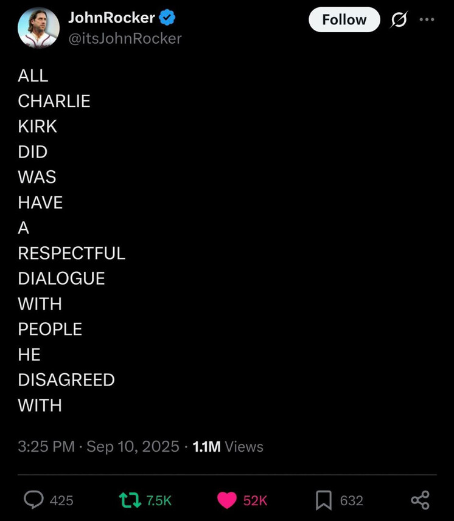Open JohnRocker's profile picture
The height and width of the screenshot is (521, 454).
click(38, 27)
